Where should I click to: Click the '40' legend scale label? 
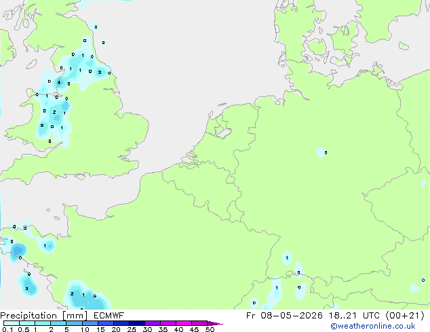tap(179, 329)
